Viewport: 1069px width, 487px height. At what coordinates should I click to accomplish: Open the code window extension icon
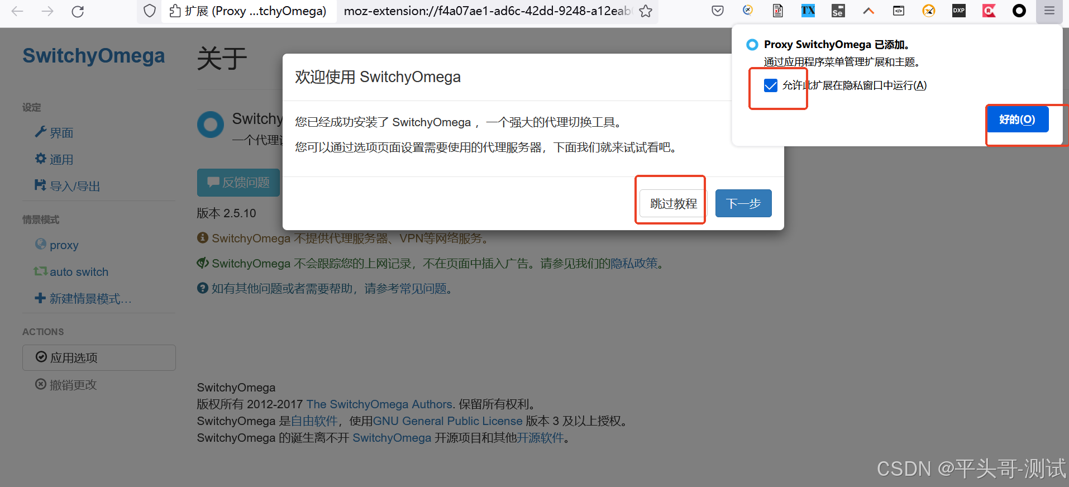tap(899, 11)
